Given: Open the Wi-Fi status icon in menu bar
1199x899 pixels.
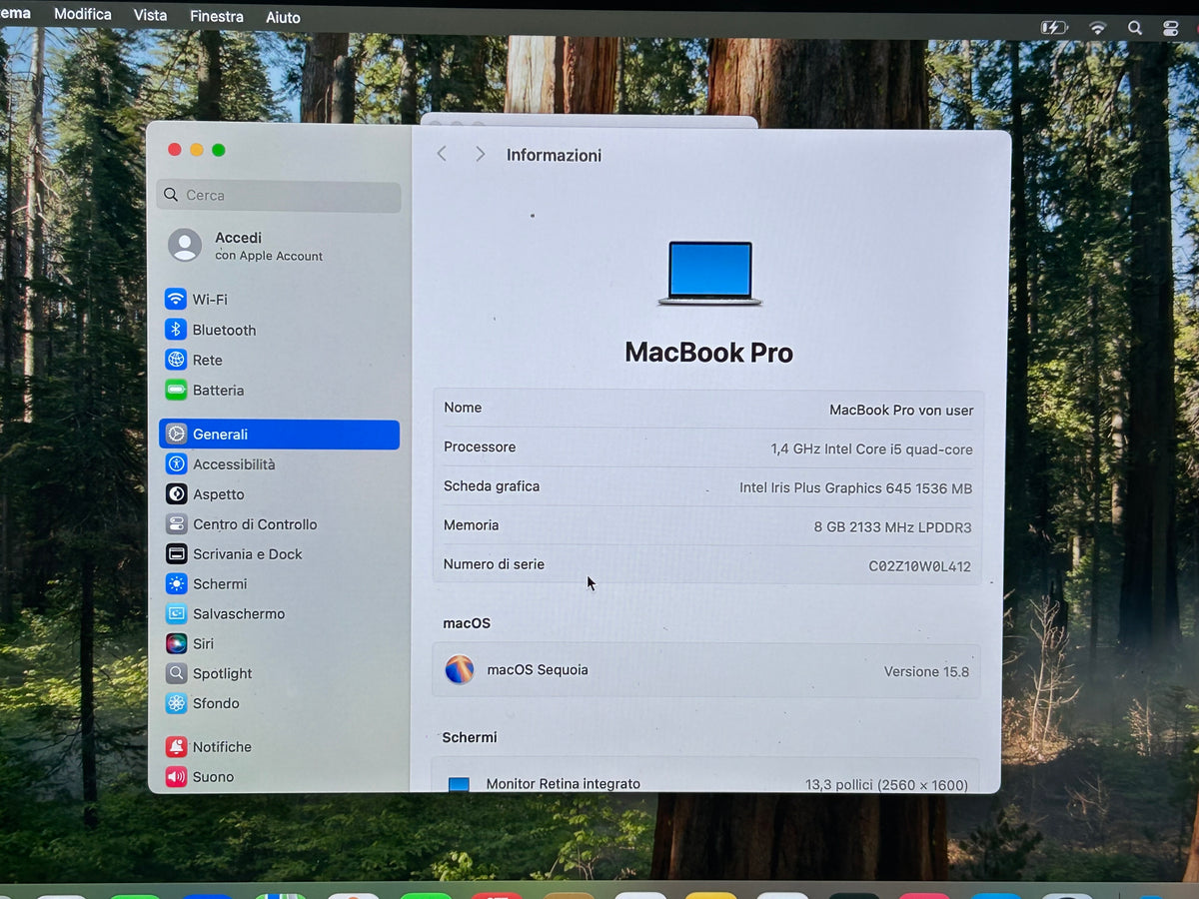Looking at the screenshot, I should point(1097,28).
